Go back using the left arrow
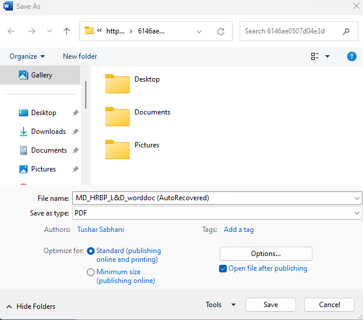 coord(11,31)
